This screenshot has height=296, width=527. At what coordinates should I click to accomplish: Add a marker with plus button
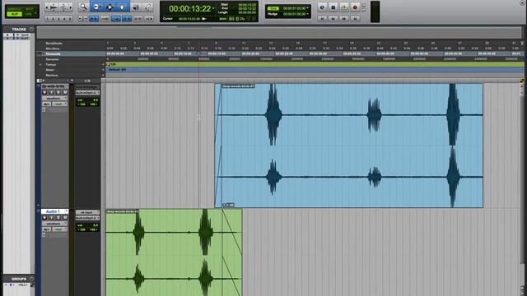point(103,75)
